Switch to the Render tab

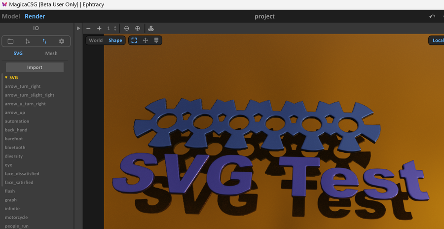(35, 16)
